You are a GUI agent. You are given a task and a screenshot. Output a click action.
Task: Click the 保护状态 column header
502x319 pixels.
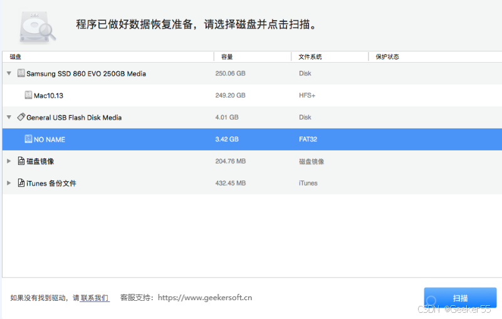click(x=435, y=56)
